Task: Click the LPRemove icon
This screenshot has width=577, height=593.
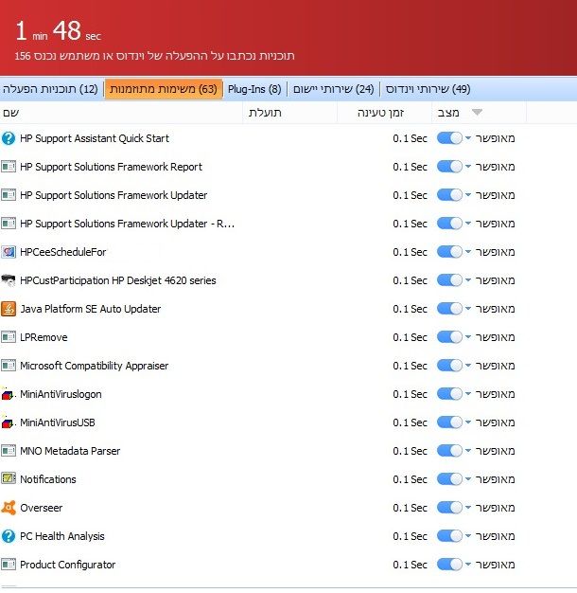Action: pos(9,337)
